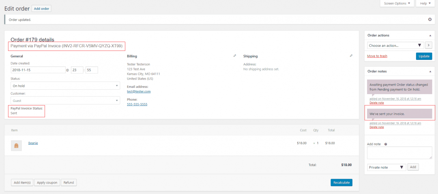Click the Refund button
The image size is (438, 194).
click(x=69, y=183)
